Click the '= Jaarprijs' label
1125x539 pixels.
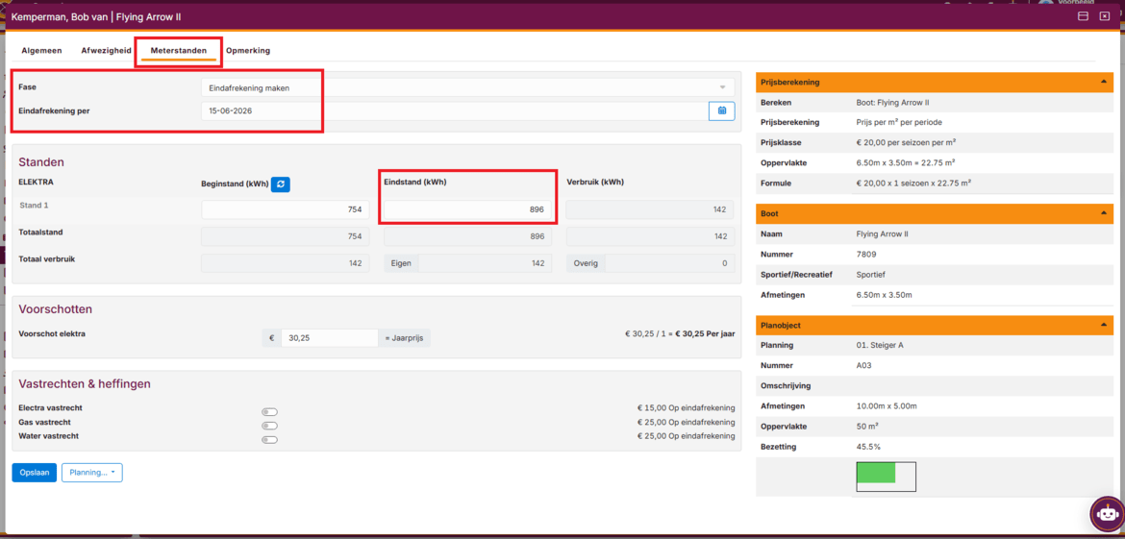(x=405, y=337)
